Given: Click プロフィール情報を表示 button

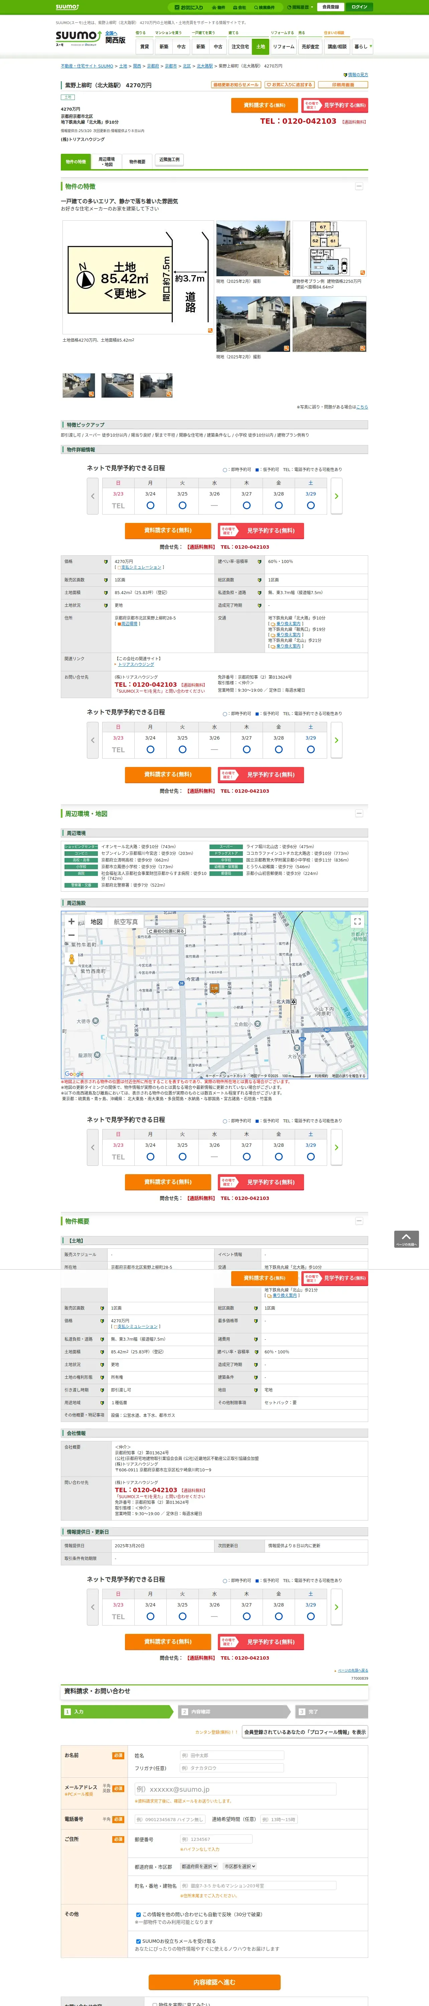Looking at the screenshot, I should 304,1732.
